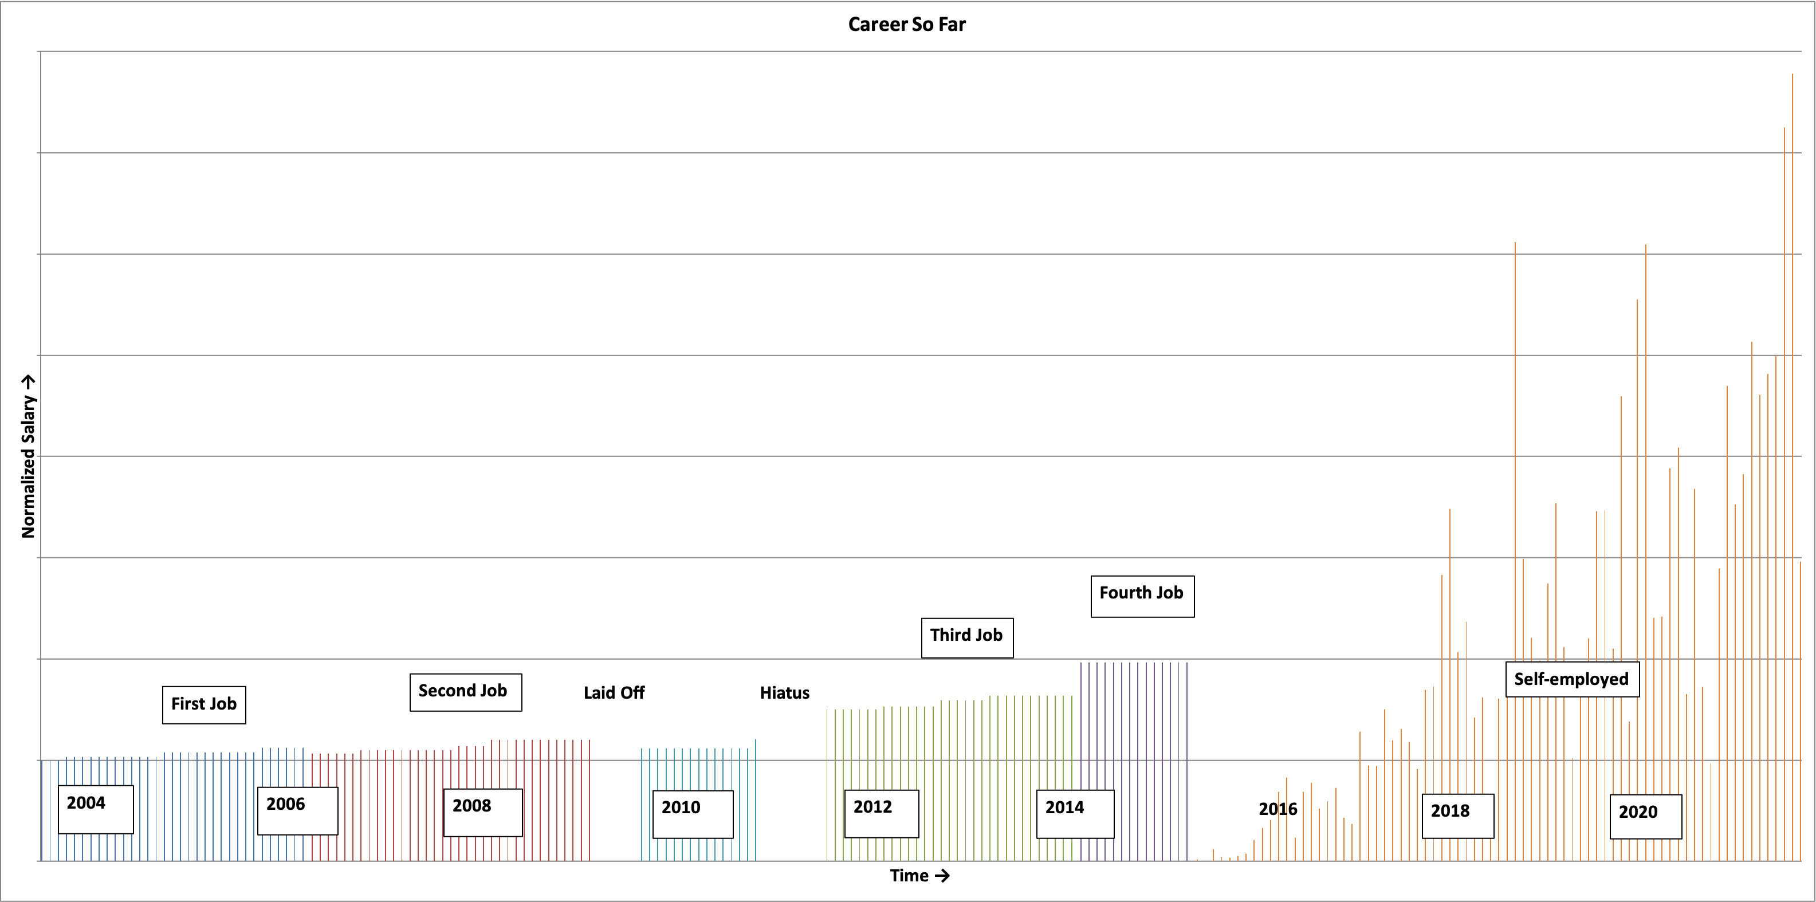Click the 2008 year label box

click(483, 813)
